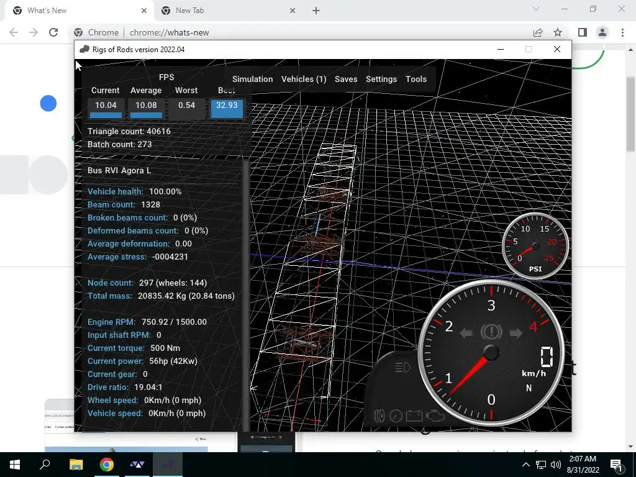Open File Explorer from taskbar
The height and width of the screenshot is (477, 636).
point(76,465)
